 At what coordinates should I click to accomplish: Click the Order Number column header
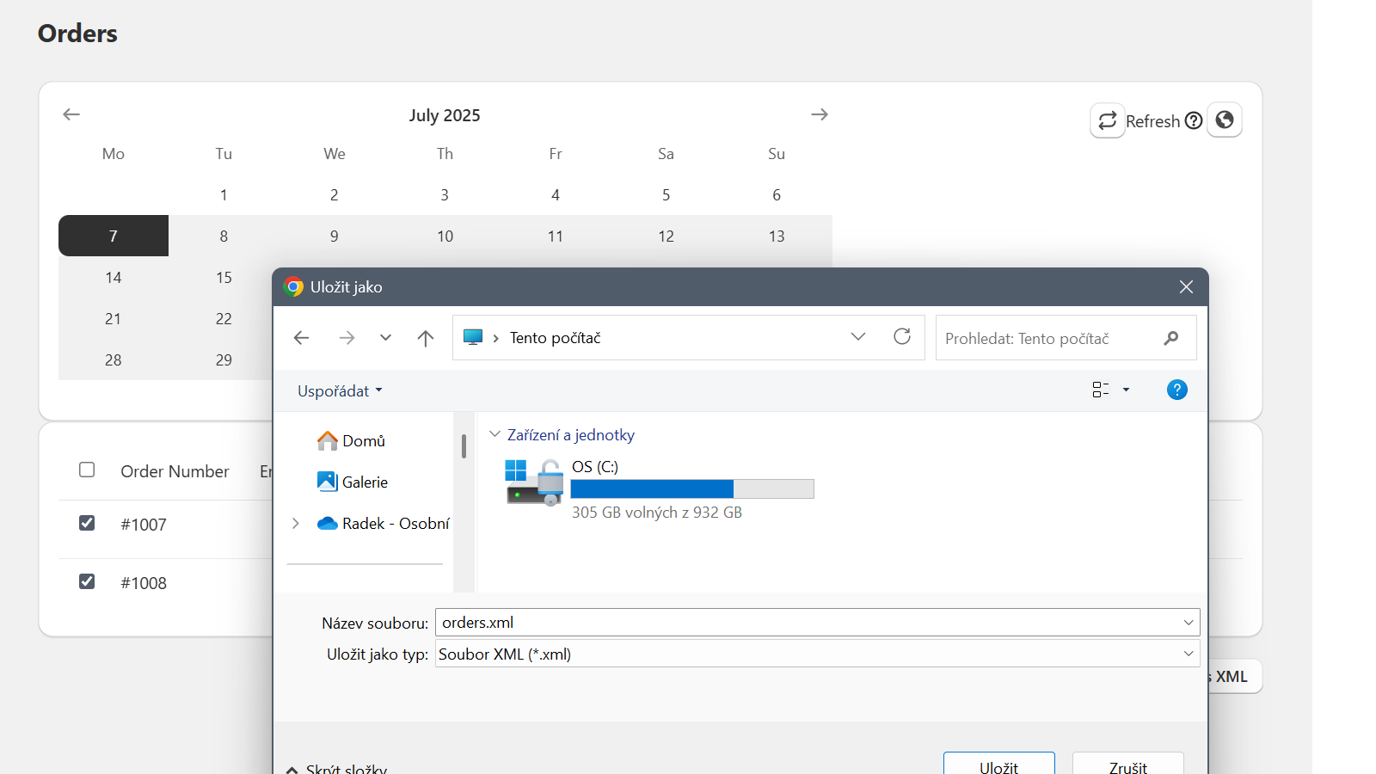pyautogui.click(x=175, y=471)
